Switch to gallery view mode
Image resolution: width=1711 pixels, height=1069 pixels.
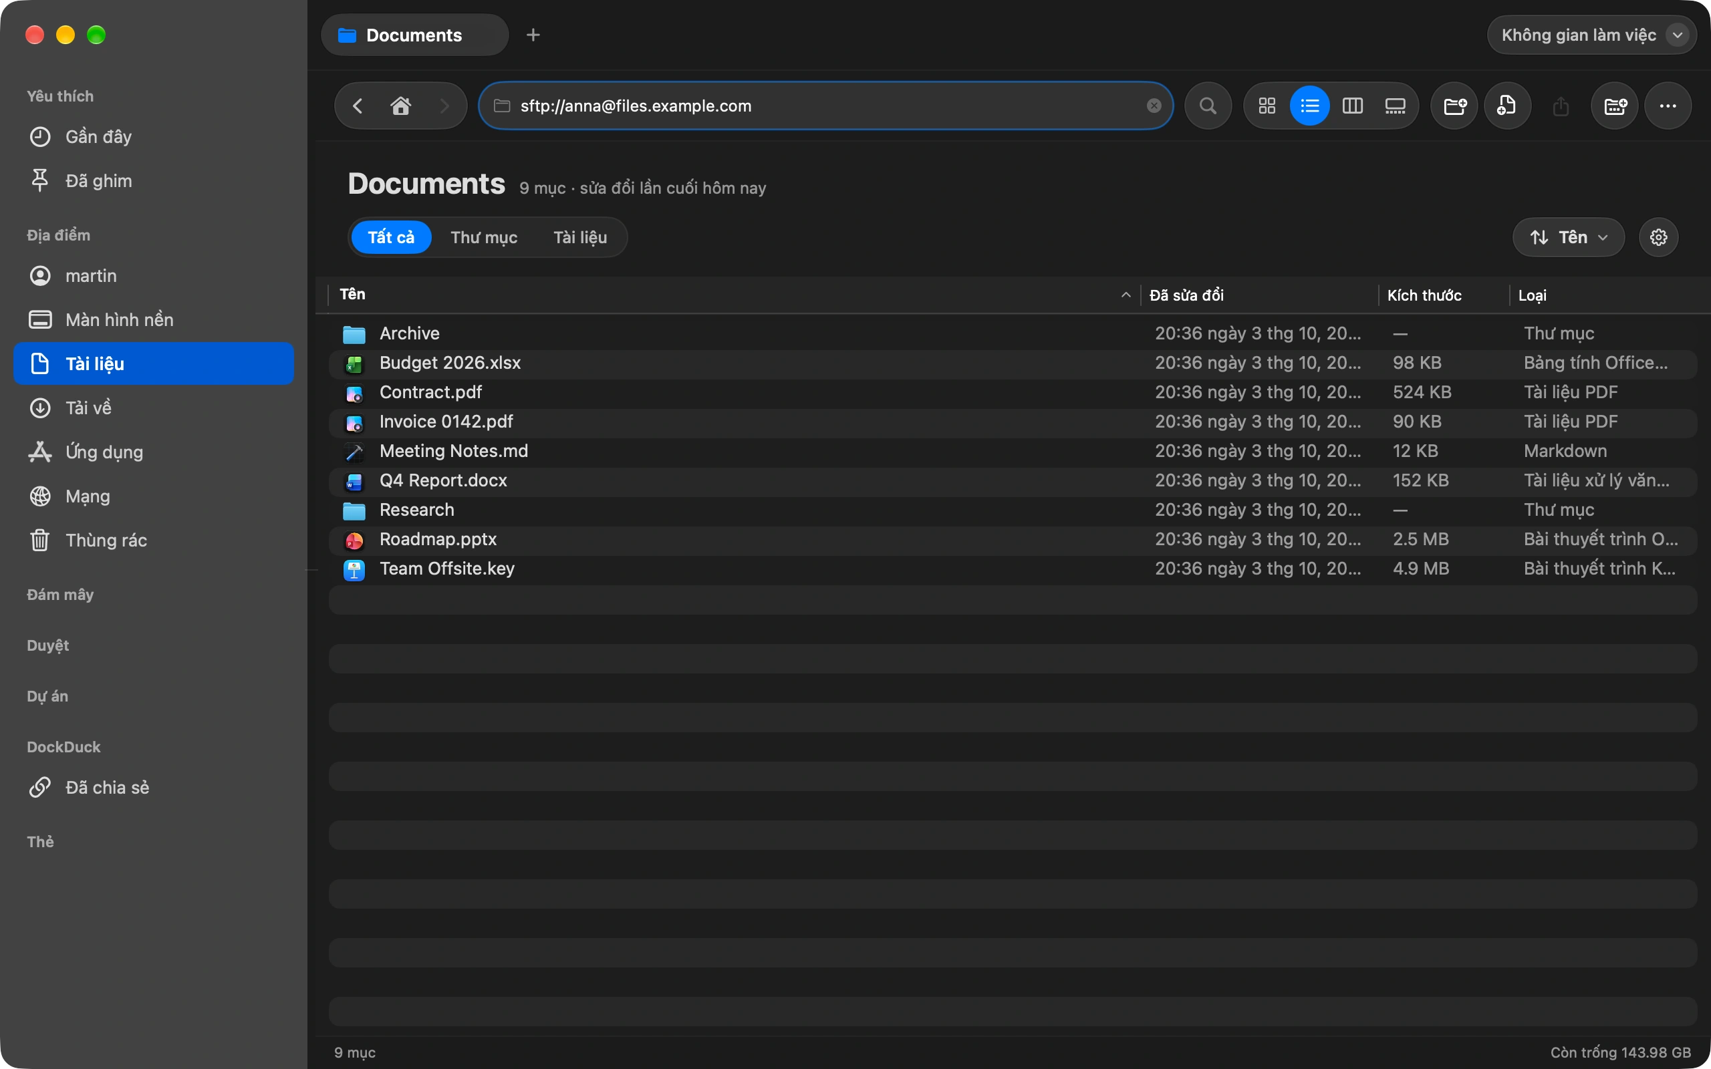[x=1395, y=106]
